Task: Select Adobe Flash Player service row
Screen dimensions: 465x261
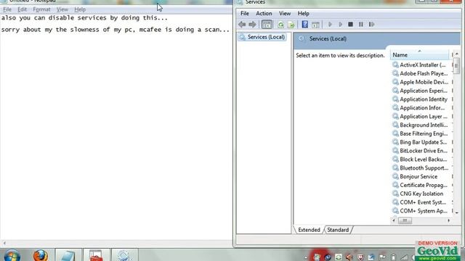Action: coord(420,73)
